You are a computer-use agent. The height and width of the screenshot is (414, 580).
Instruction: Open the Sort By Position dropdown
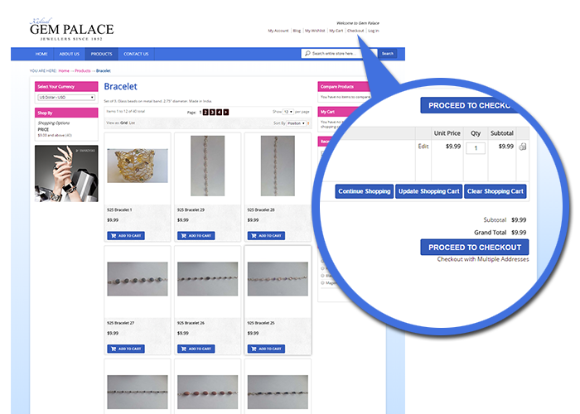297,123
